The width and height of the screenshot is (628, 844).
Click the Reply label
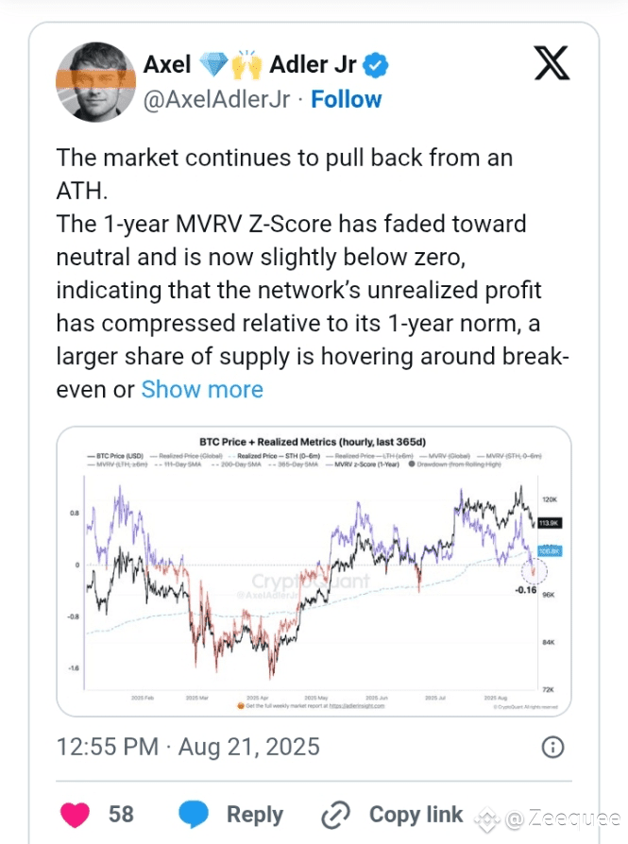255,815
